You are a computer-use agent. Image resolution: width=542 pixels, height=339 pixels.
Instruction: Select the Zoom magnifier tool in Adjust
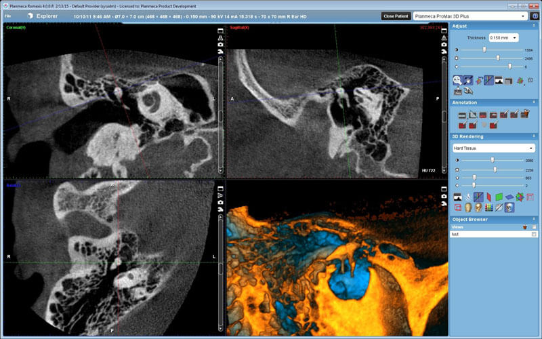pyautogui.click(x=457, y=81)
